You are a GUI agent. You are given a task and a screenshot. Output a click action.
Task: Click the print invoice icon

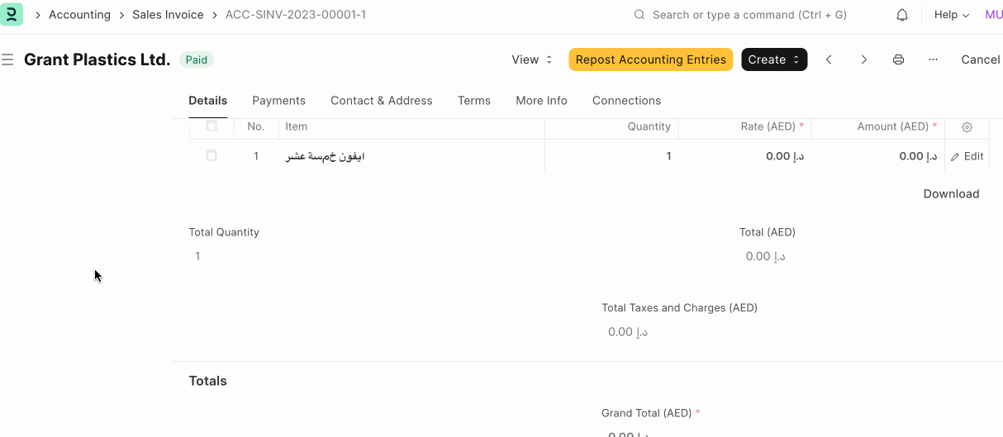coord(898,59)
